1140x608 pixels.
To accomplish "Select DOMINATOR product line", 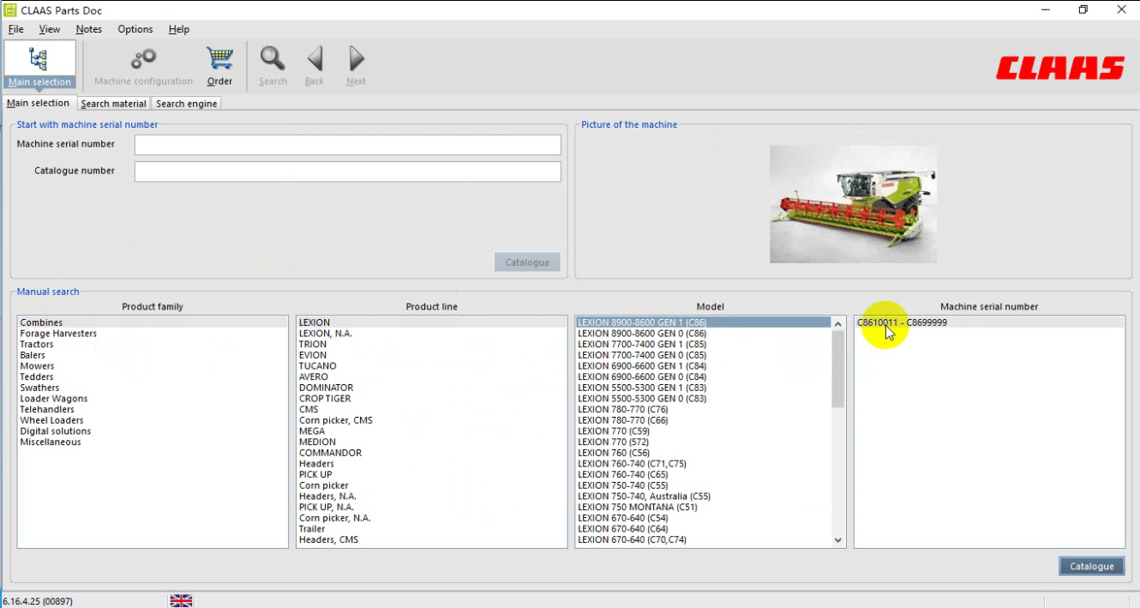I will pos(432,388).
